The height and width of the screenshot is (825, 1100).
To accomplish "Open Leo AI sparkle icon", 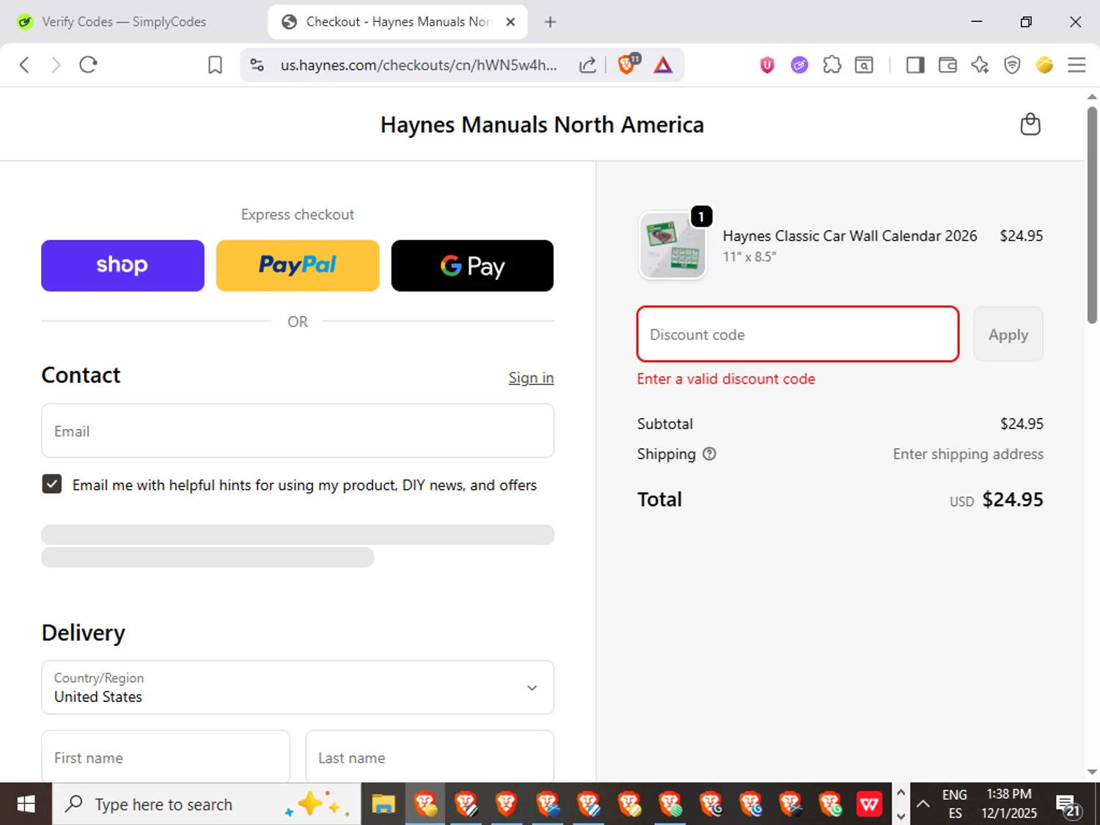I will 980,65.
